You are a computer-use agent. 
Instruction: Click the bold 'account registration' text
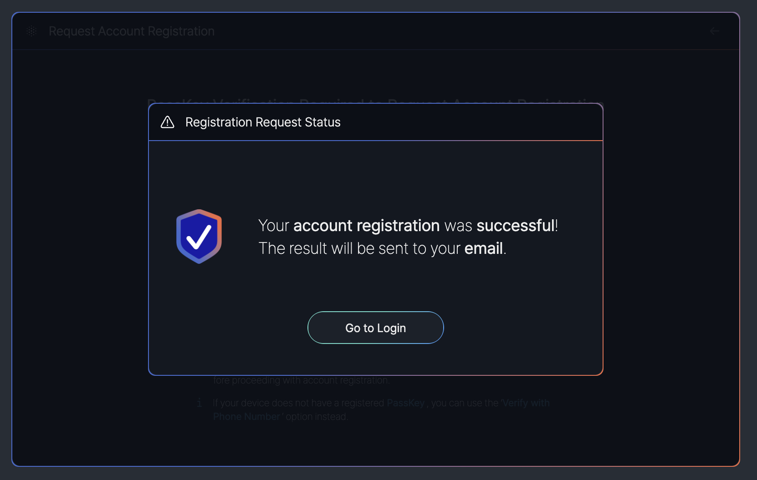coord(366,226)
